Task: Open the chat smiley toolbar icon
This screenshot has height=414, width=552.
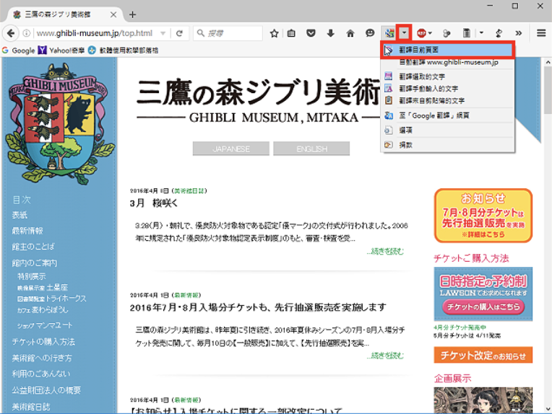Action: click(370, 33)
